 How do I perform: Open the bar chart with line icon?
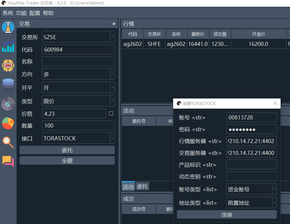(x=8, y=47)
